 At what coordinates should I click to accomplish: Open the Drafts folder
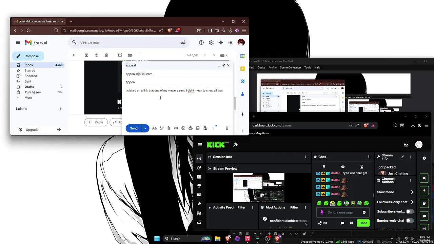[29, 87]
